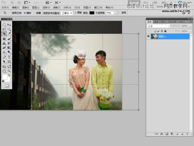Select the Hand tool
Image resolution: width=194 pixels, height=146 pixels.
click(x=4, y=71)
